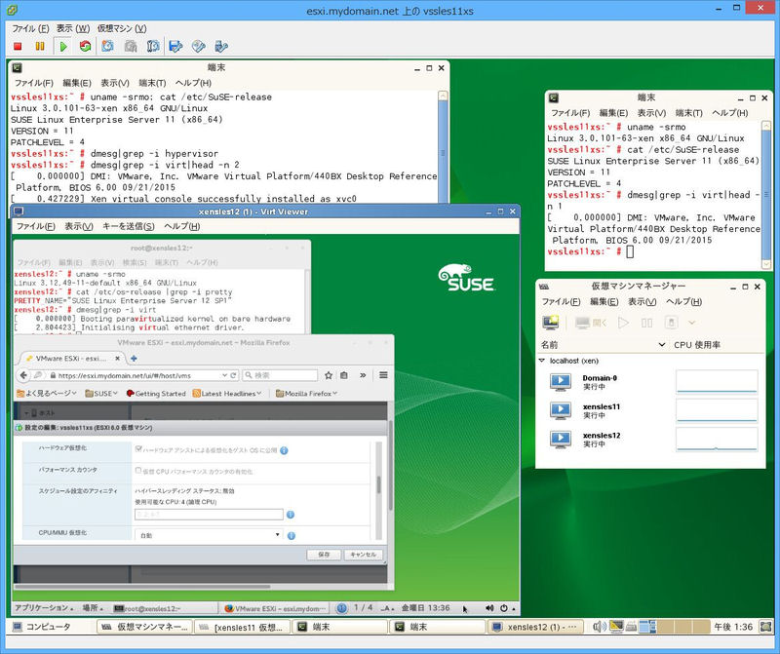Open the shutdown dropdown arrow in VM manager
The height and width of the screenshot is (654, 780).
click(692, 323)
